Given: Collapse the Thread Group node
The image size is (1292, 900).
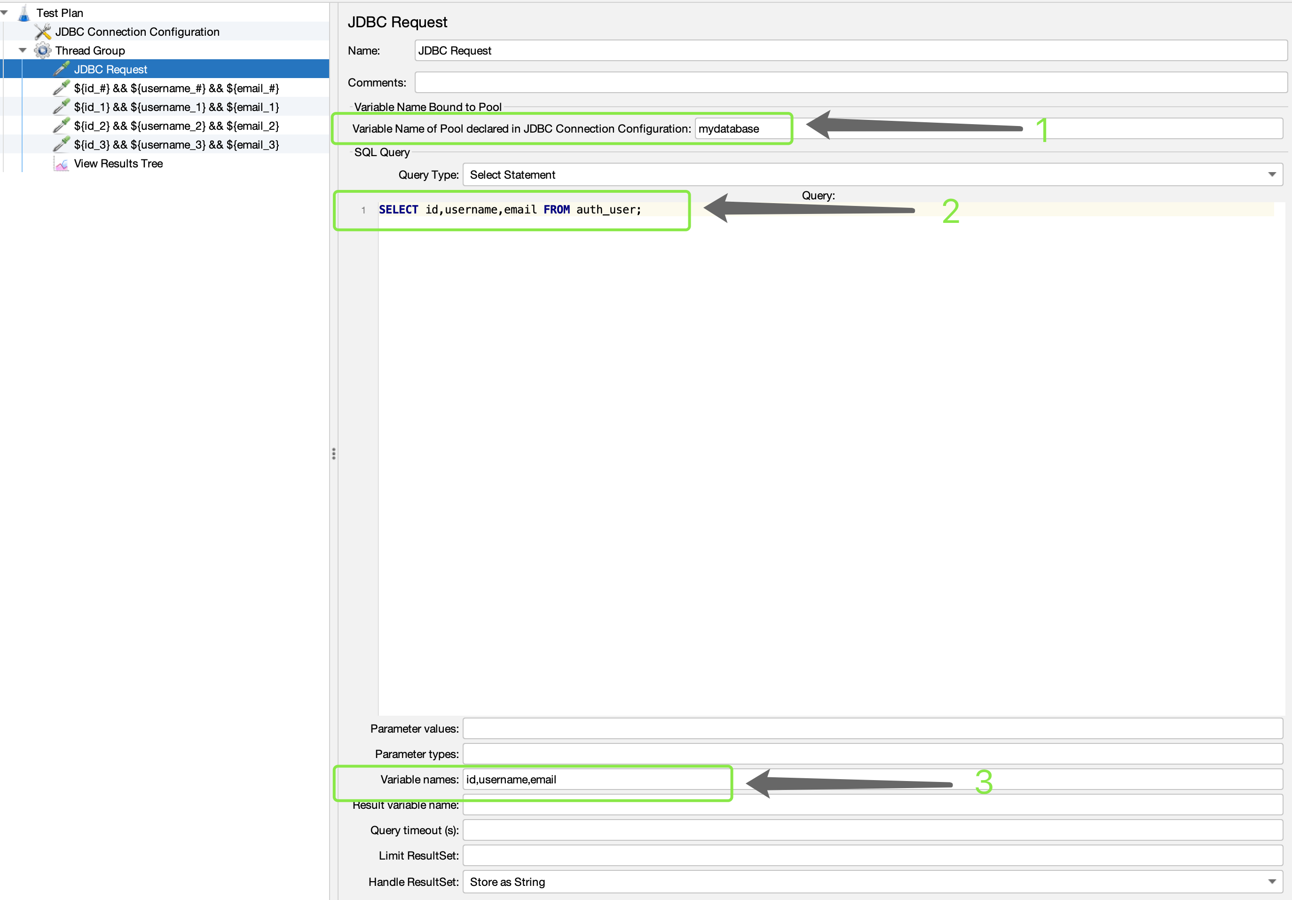Looking at the screenshot, I should [x=23, y=50].
